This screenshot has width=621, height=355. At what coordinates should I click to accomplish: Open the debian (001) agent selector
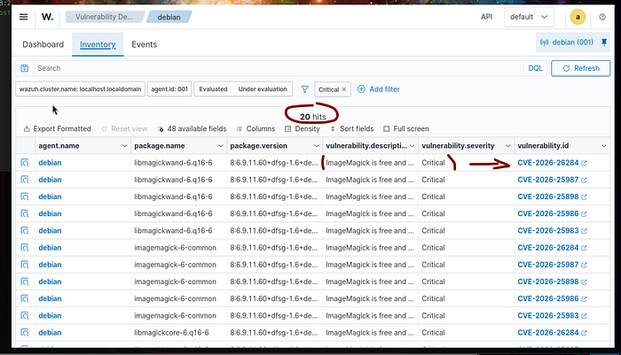(567, 42)
